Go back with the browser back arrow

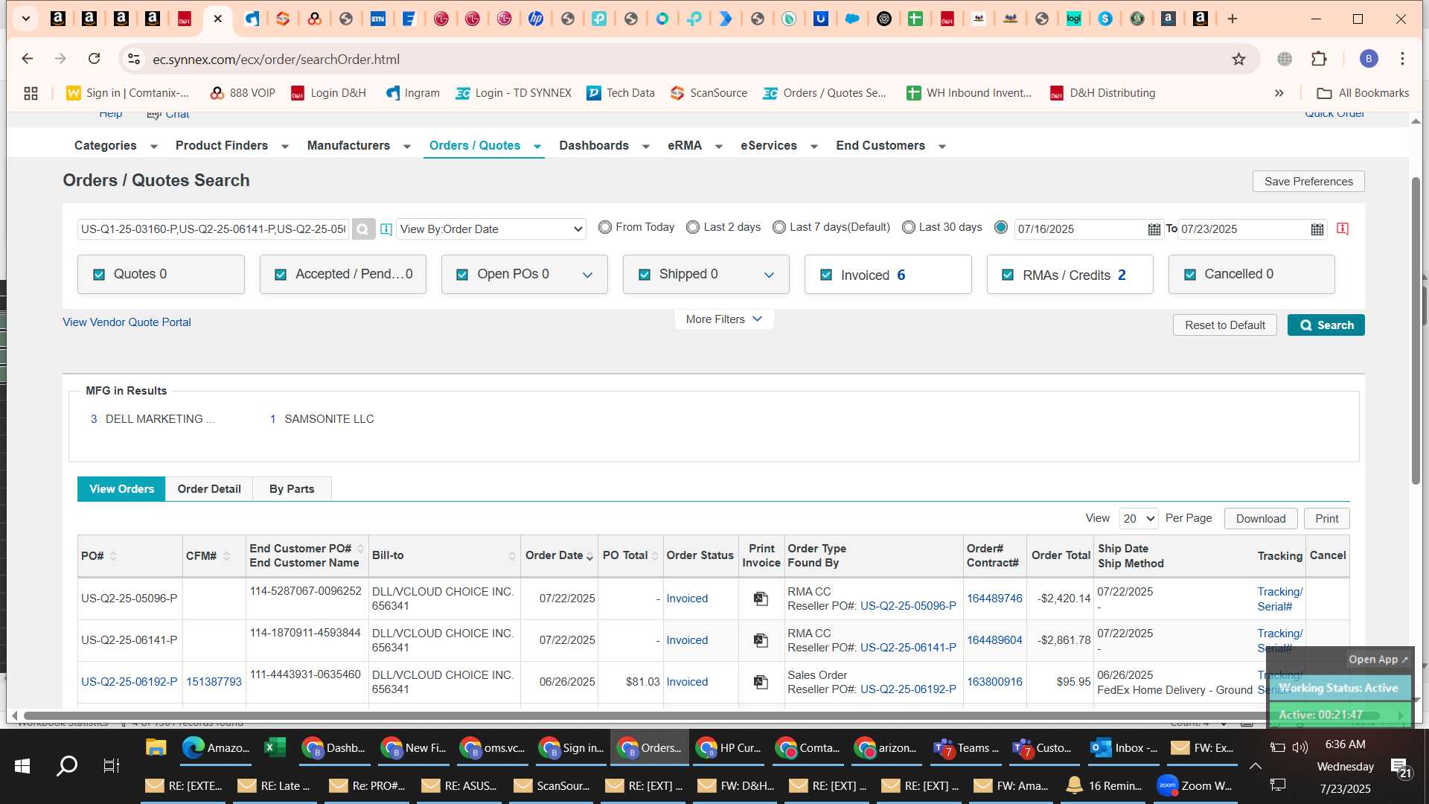pyautogui.click(x=28, y=59)
